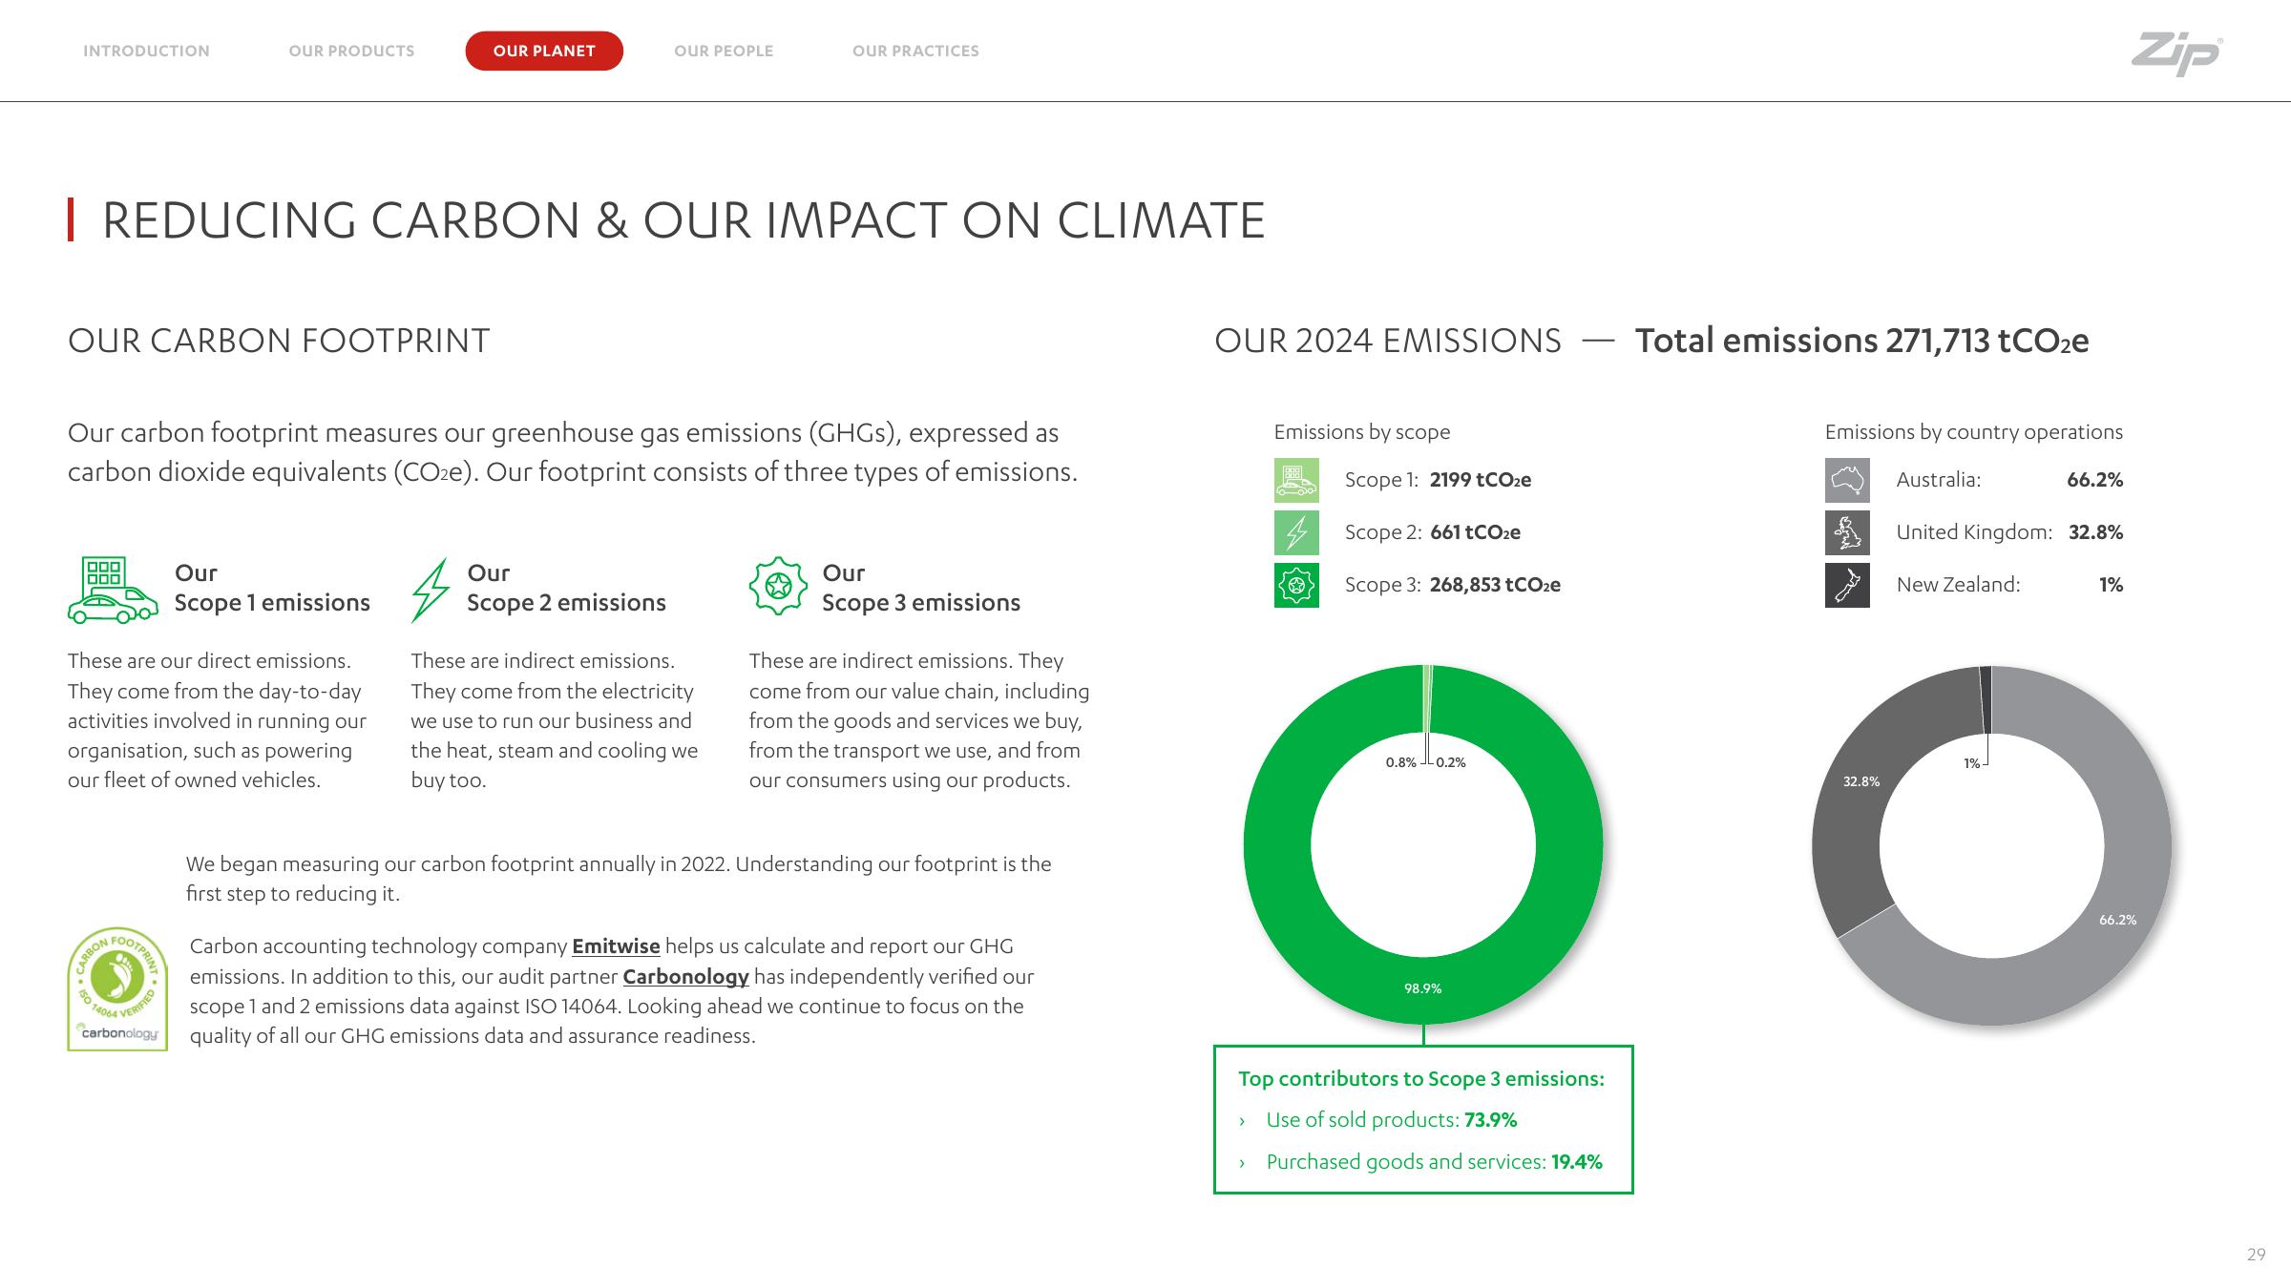Image resolution: width=2291 pixels, height=1288 pixels.
Task: Click the United Kingdom map icon
Action: click(1847, 532)
